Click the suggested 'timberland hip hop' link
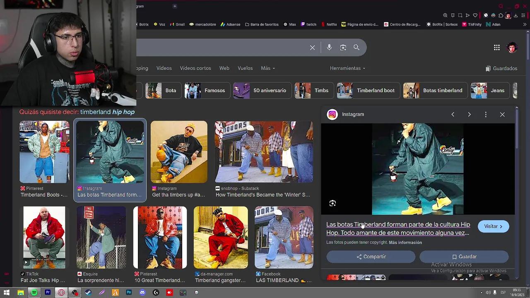The width and height of the screenshot is (530, 298). (107, 112)
